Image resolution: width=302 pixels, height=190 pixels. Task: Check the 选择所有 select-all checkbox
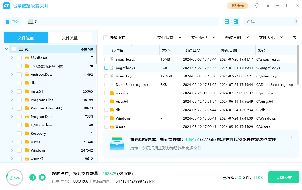pos(105,37)
